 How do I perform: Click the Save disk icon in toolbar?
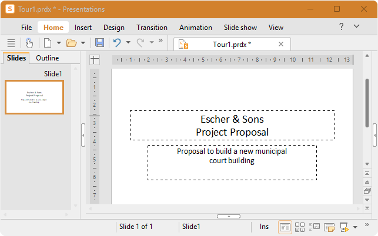(99, 43)
